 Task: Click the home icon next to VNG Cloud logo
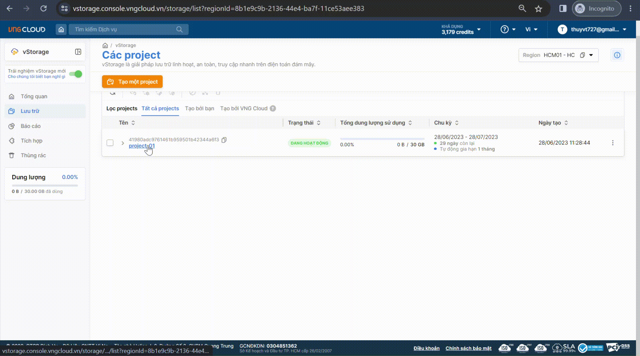[61, 29]
